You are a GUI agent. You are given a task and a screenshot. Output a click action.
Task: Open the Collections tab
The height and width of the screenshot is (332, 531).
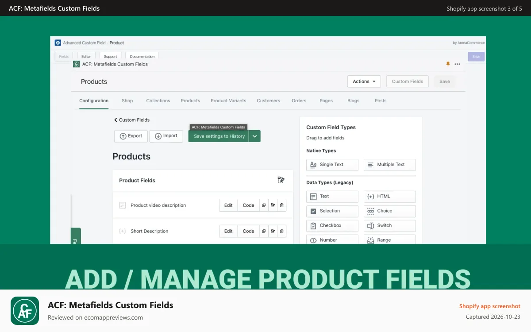tap(158, 101)
